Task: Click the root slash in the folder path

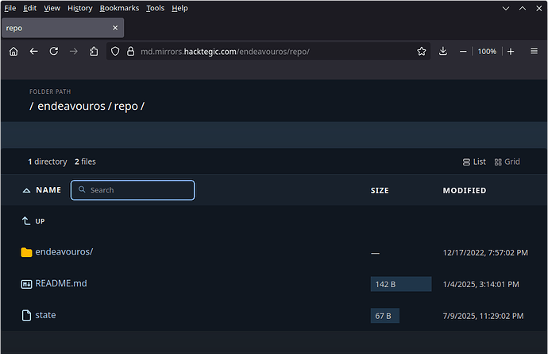Action: 32,106
